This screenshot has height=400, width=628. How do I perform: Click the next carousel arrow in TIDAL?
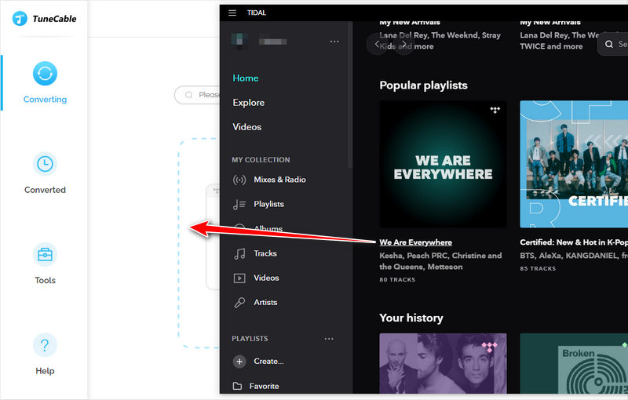(404, 44)
